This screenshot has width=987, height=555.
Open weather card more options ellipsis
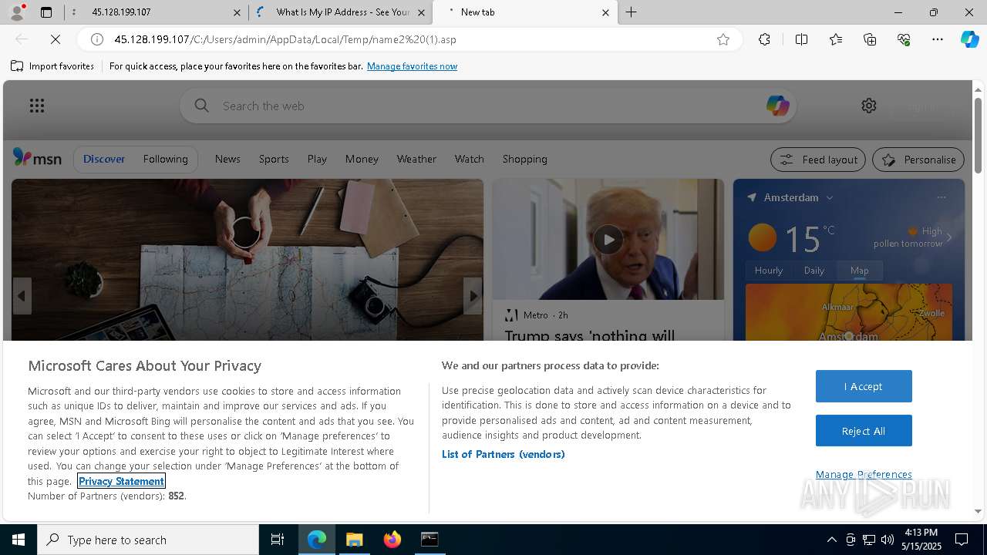tap(942, 197)
